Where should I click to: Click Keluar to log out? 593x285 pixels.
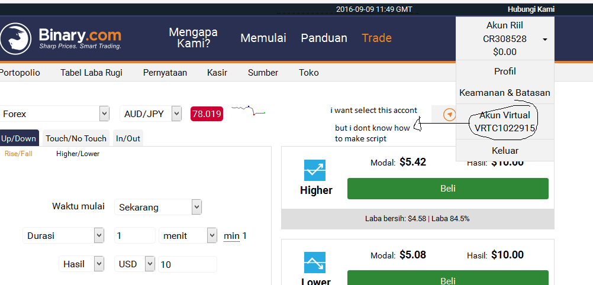505,150
